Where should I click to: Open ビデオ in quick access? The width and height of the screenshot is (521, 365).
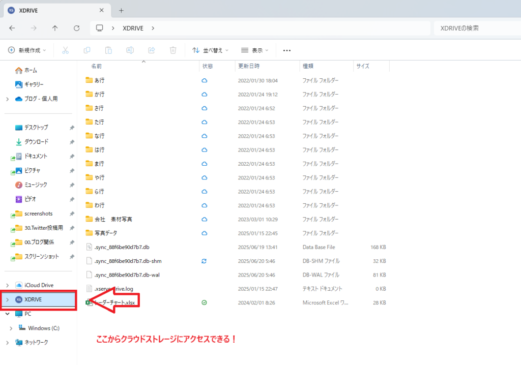tap(25, 199)
